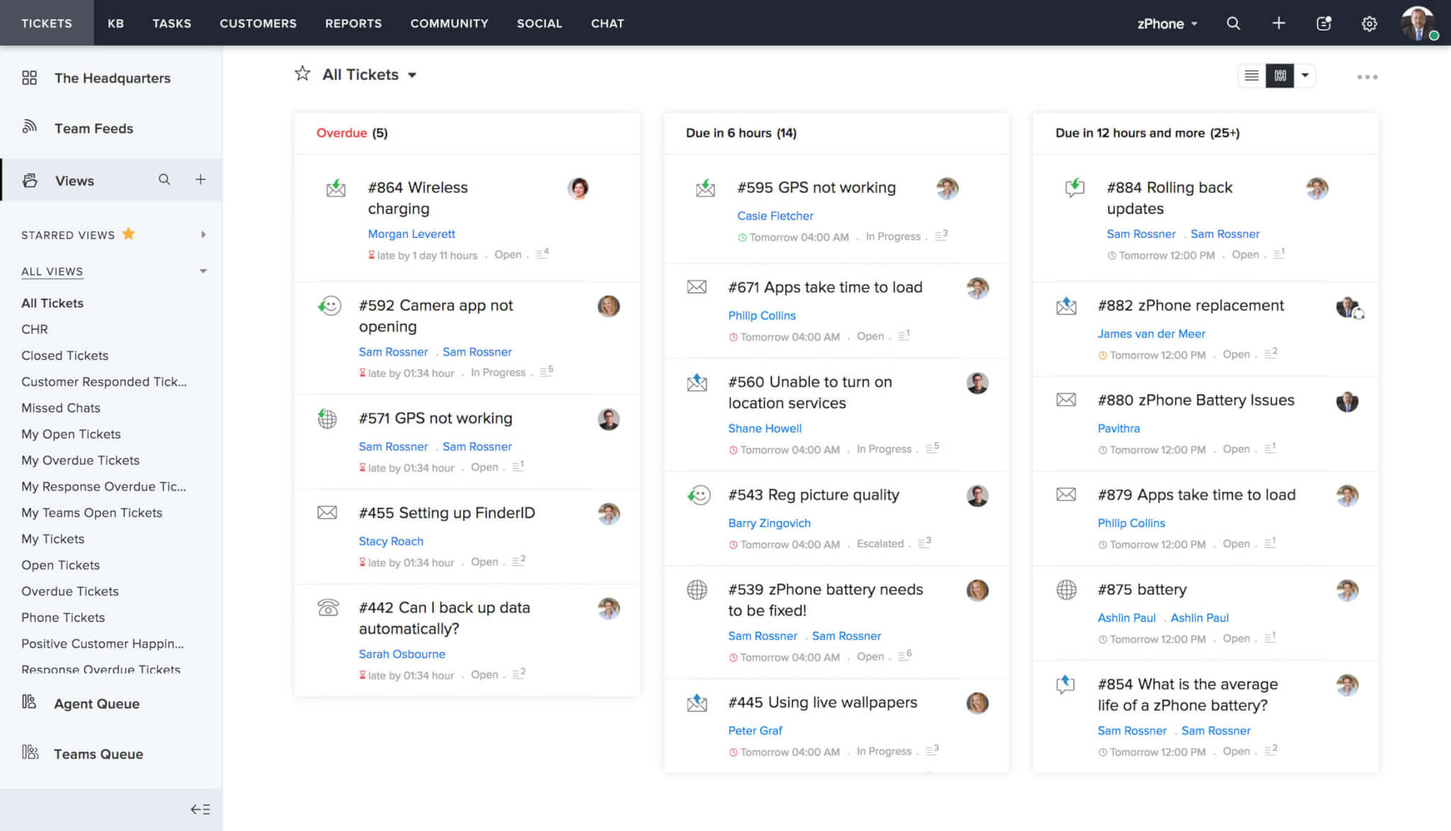The image size is (1451, 831).
Task: Toggle the starred view for All Tickets
Action: [x=301, y=74]
